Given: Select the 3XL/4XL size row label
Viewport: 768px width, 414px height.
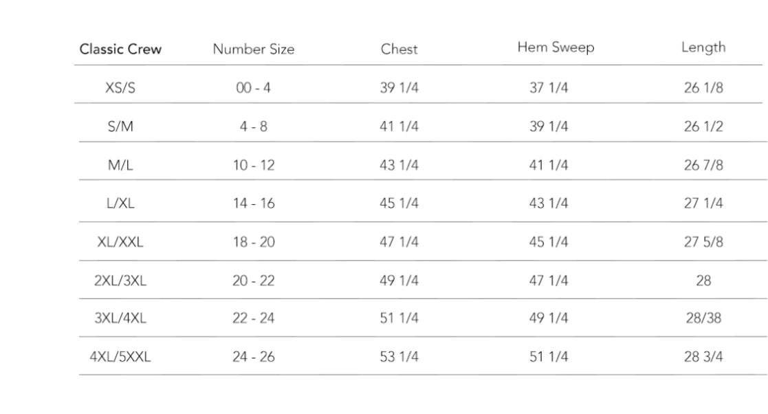Looking at the screenshot, I should [x=120, y=319].
